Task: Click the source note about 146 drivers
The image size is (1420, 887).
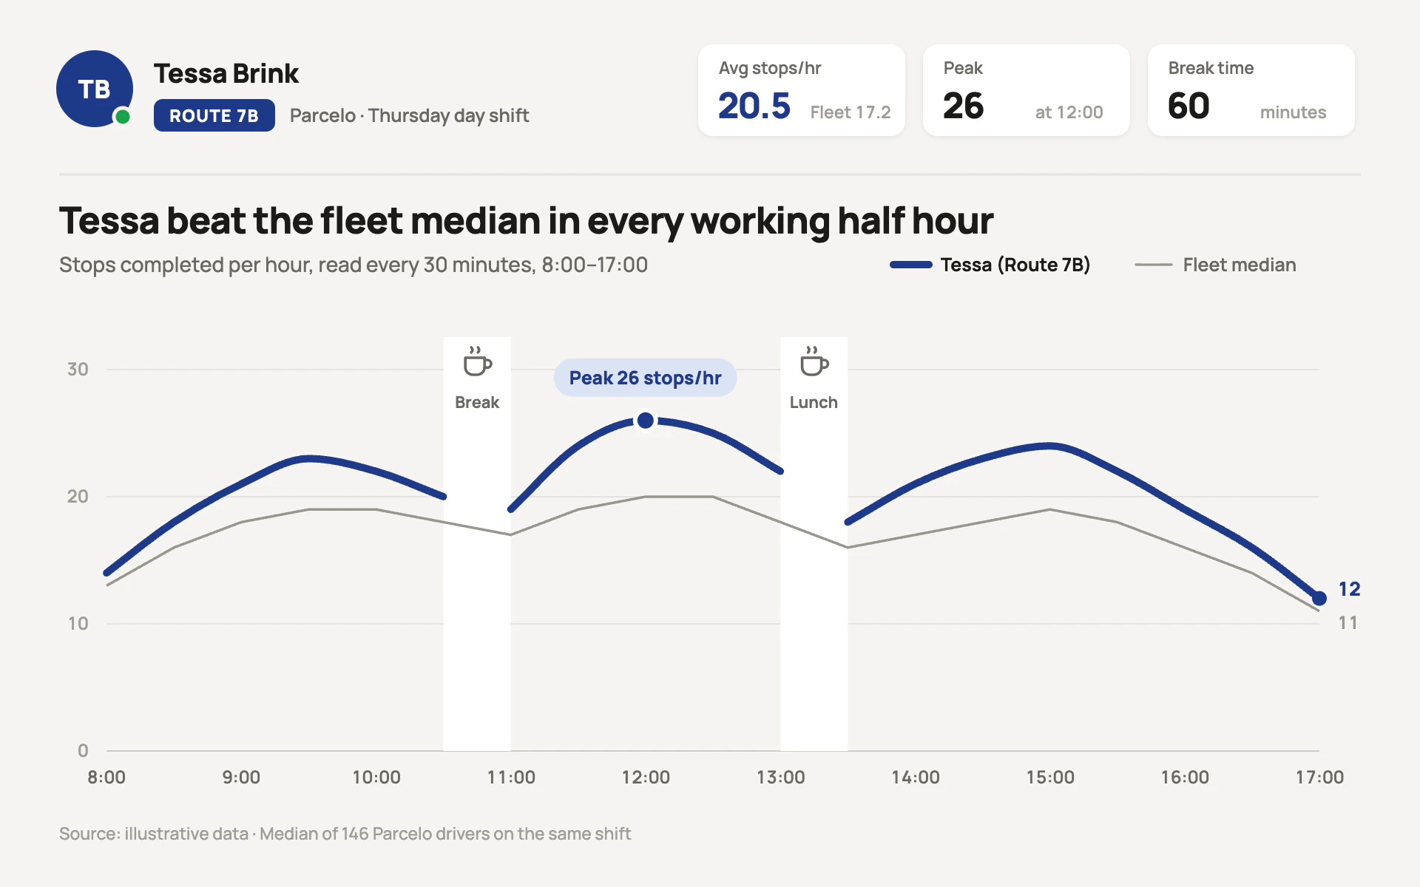Action: click(x=345, y=834)
